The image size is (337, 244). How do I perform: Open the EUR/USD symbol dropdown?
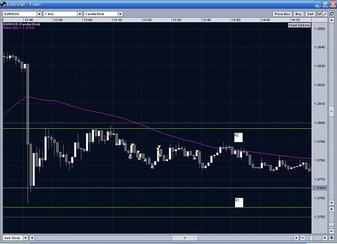tap(39, 14)
